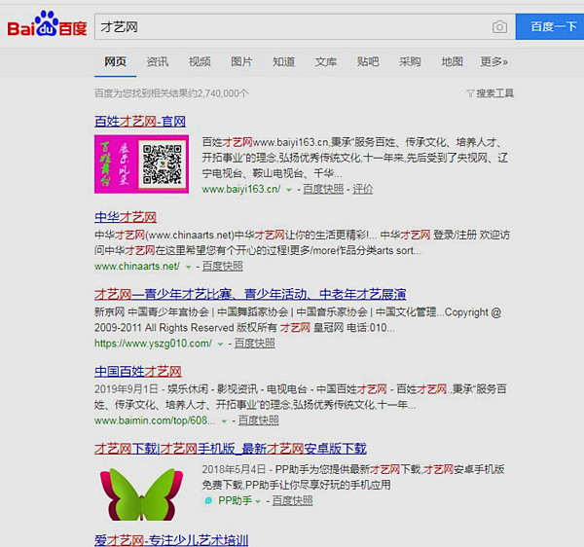The height and width of the screenshot is (547, 584).
Task: Select the 网页 tab
Action: [x=115, y=61]
